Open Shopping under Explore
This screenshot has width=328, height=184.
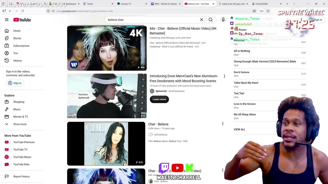point(22,102)
